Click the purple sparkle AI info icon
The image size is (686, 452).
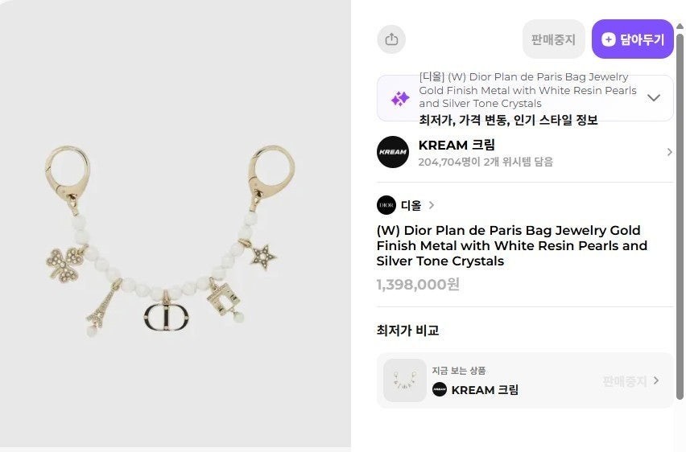point(400,98)
